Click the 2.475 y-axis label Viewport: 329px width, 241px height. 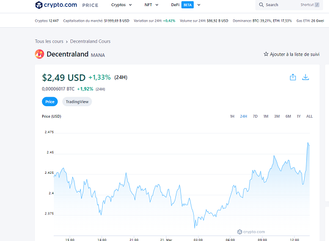[x=49, y=132]
